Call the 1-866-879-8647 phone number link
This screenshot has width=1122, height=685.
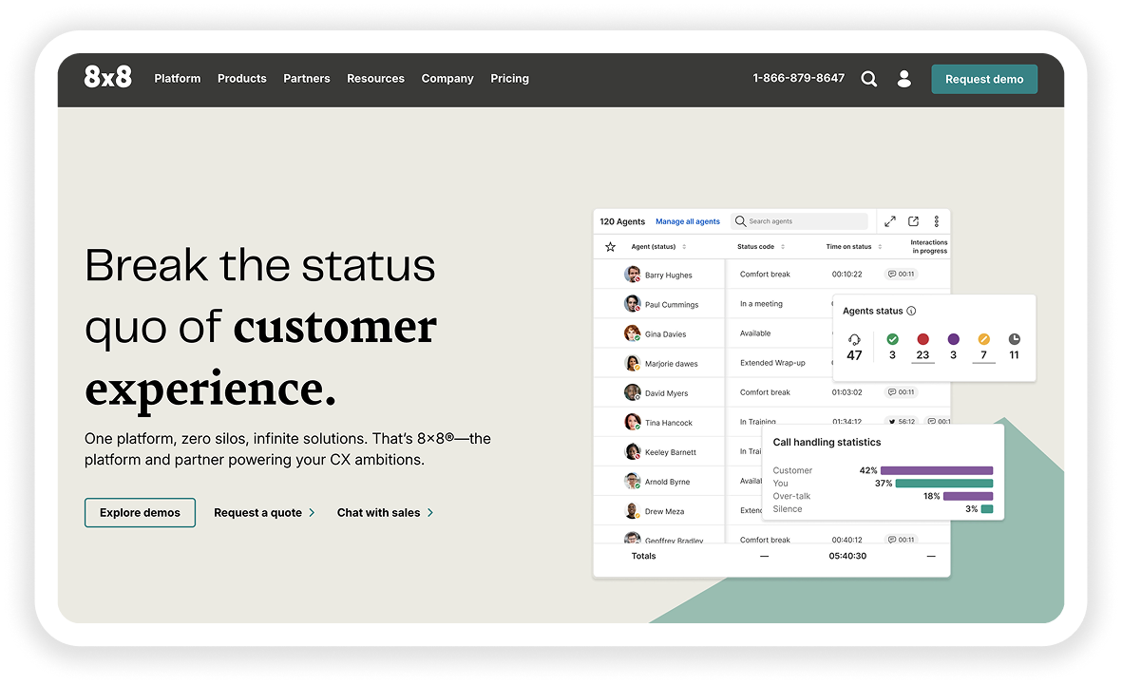pyautogui.click(x=799, y=78)
